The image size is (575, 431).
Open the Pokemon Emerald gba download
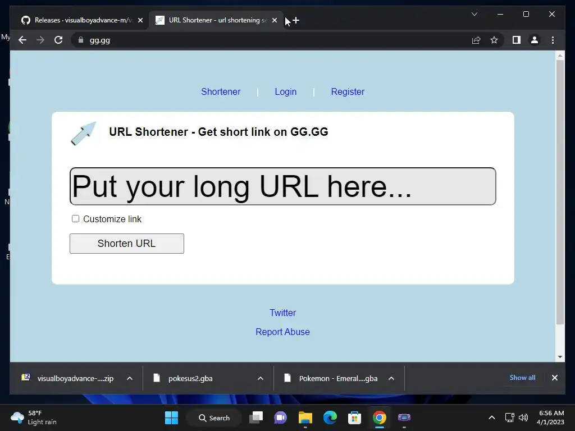pyautogui.click(x=331, y=378)
